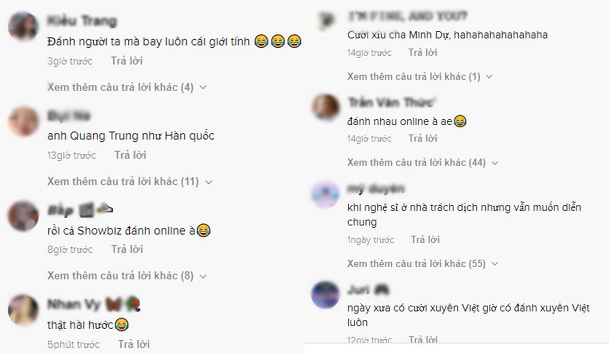Click the Kiều Trang username
Screen dimensions: 609x355
[82, 21]
